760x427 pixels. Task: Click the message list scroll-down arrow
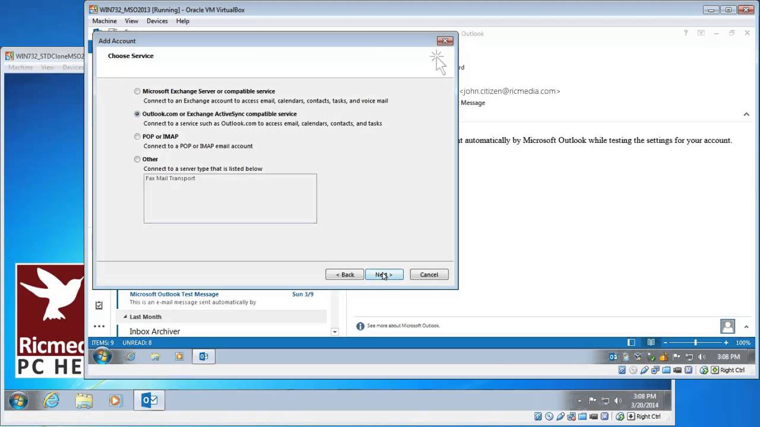click(334, 332)
